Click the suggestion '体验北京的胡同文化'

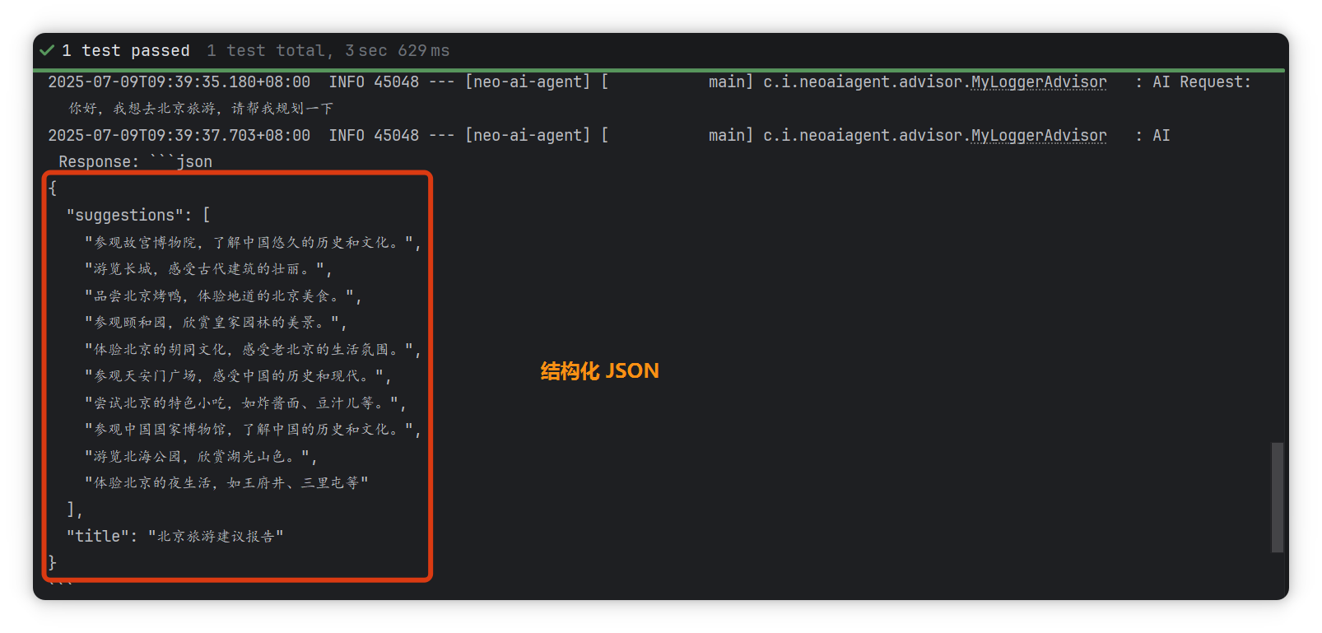point(253,350)
